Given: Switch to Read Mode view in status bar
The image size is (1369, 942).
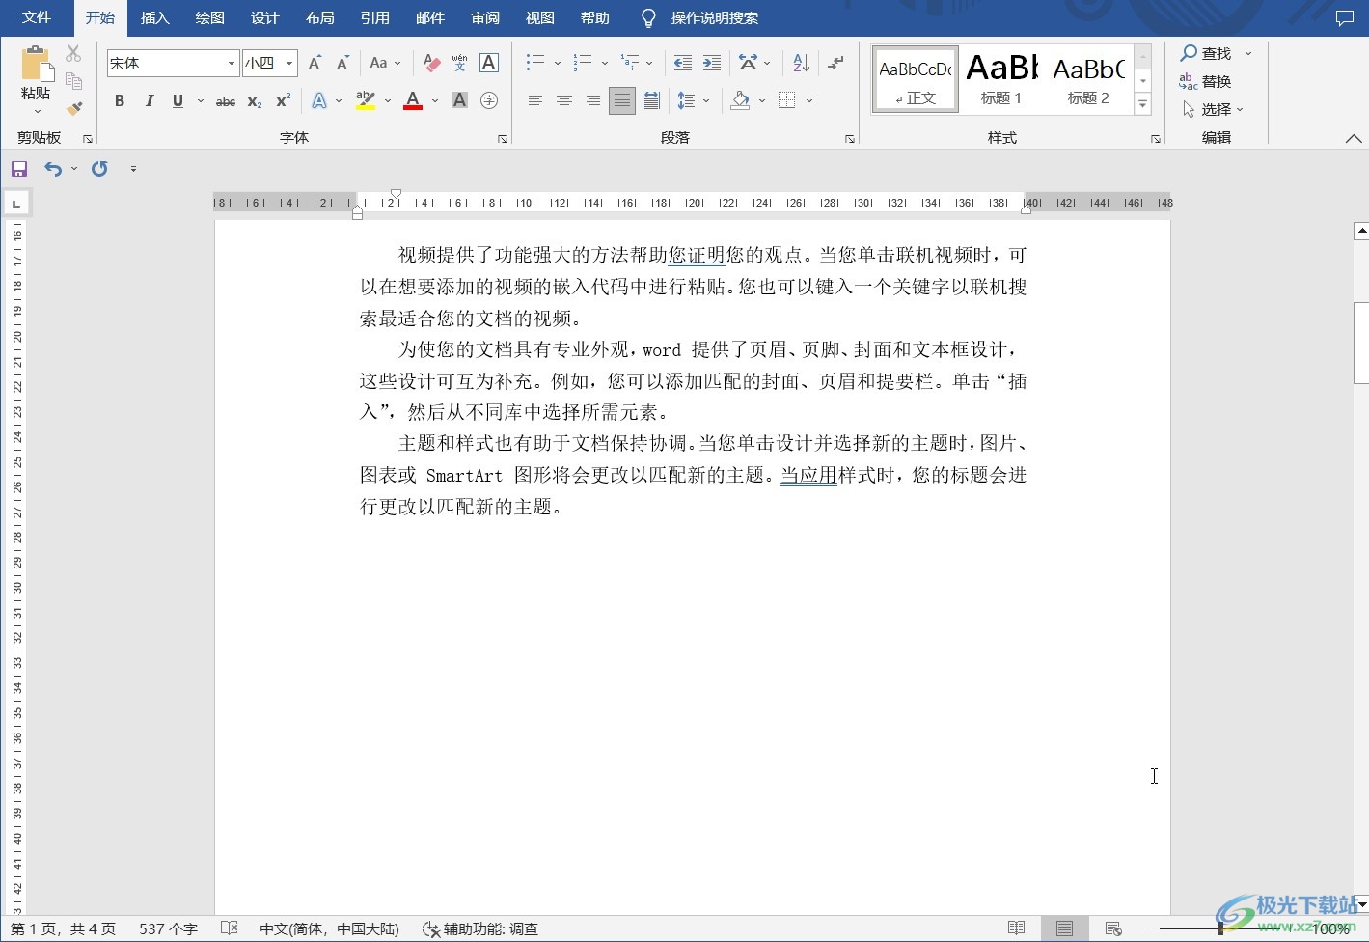Looking at the screenshot, I should [x=1016, y=928].
